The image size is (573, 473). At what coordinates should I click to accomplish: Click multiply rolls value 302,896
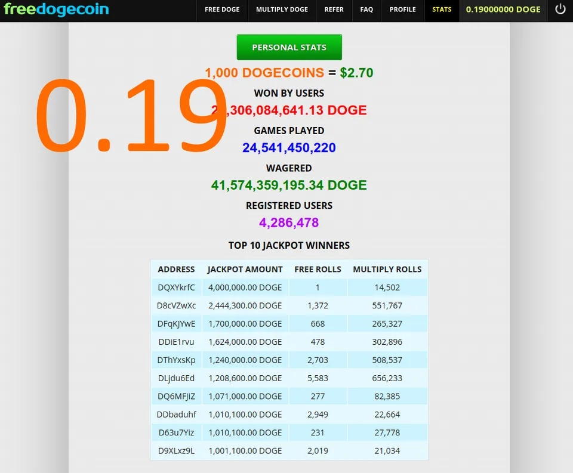[387, 342]
